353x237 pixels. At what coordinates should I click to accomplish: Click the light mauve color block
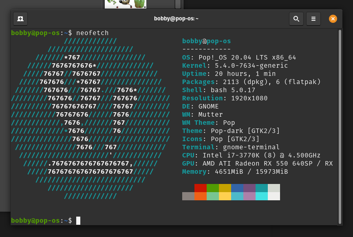(x=249, y=196)
